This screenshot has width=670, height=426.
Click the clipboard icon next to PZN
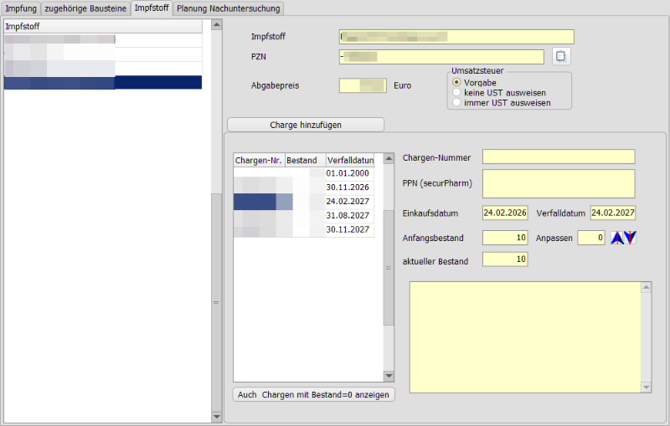pyautogui.click(x=561, y=57)
